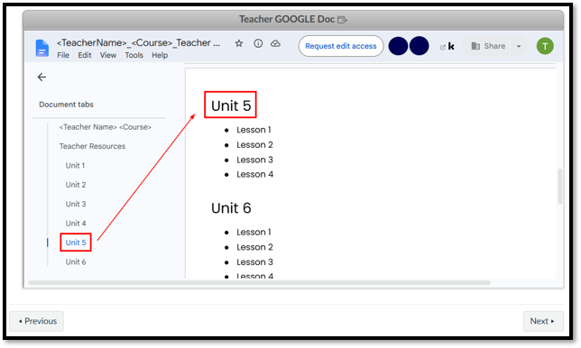
Task: Select the Teacher Resources tab
Action: [x=92, y=146]
